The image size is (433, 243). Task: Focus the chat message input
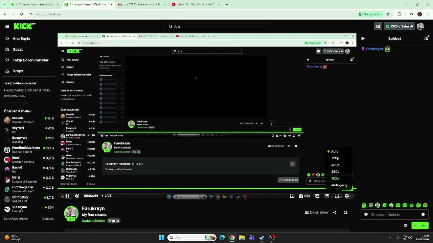394,214
